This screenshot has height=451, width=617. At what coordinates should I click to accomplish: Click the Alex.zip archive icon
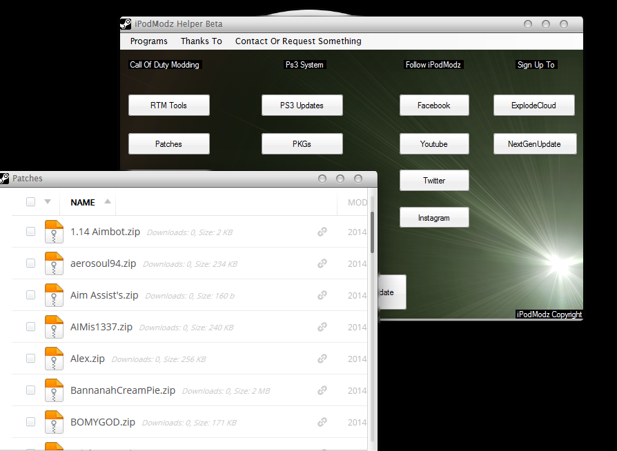[54, 359]
